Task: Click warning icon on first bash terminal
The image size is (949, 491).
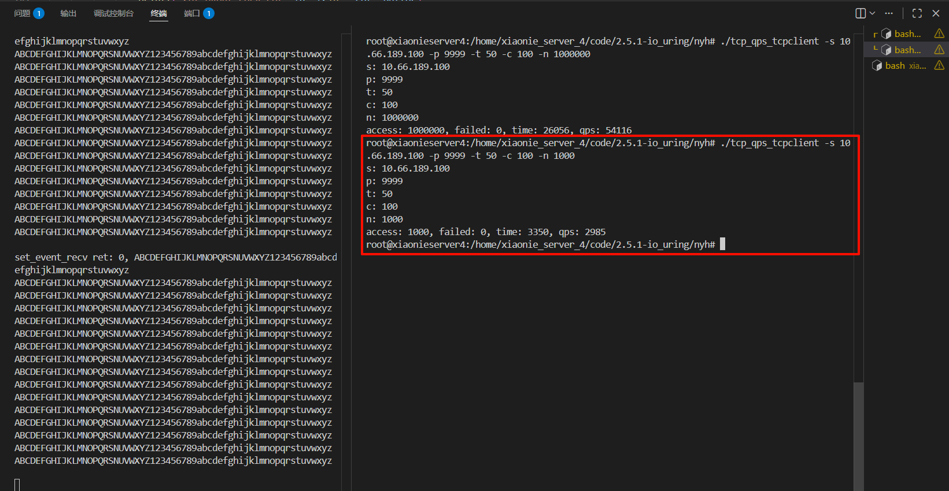Action: tap(939, 34)
